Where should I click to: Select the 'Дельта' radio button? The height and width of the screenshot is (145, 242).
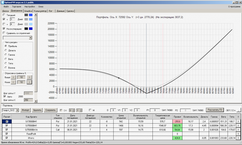[5, 51]
